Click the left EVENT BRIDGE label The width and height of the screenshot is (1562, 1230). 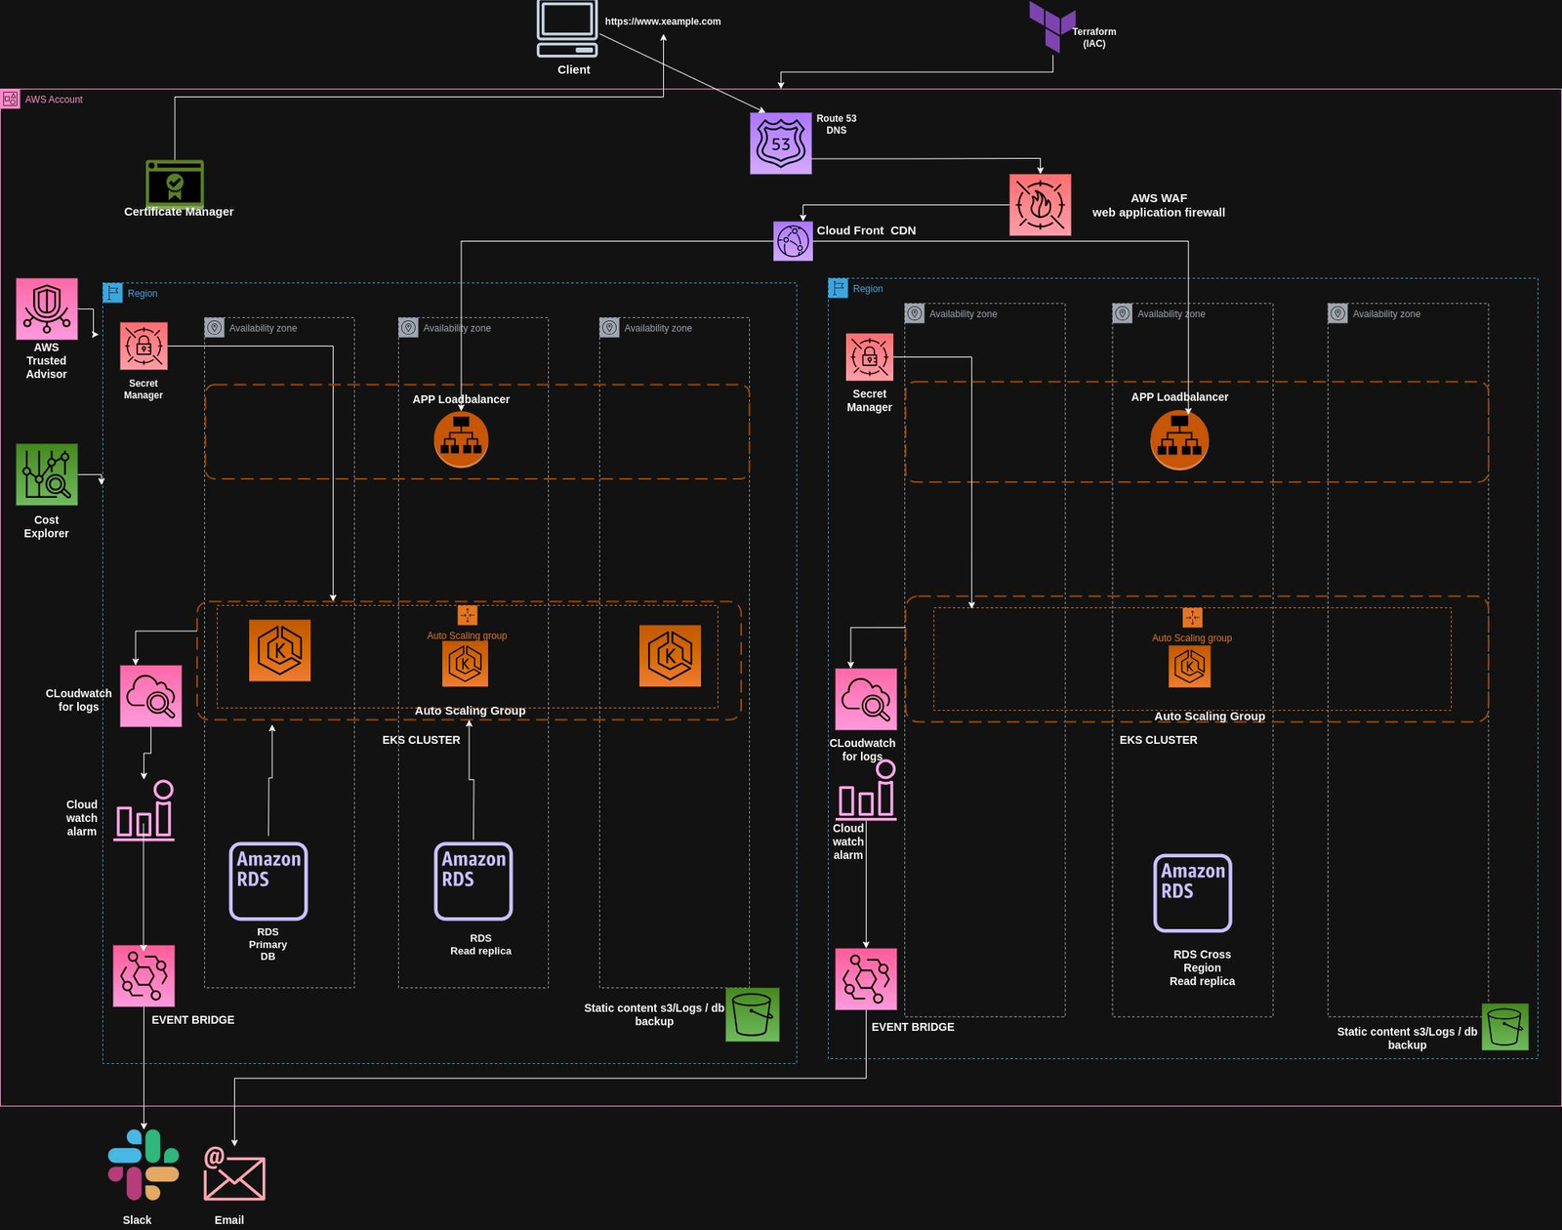point(193,1020)
